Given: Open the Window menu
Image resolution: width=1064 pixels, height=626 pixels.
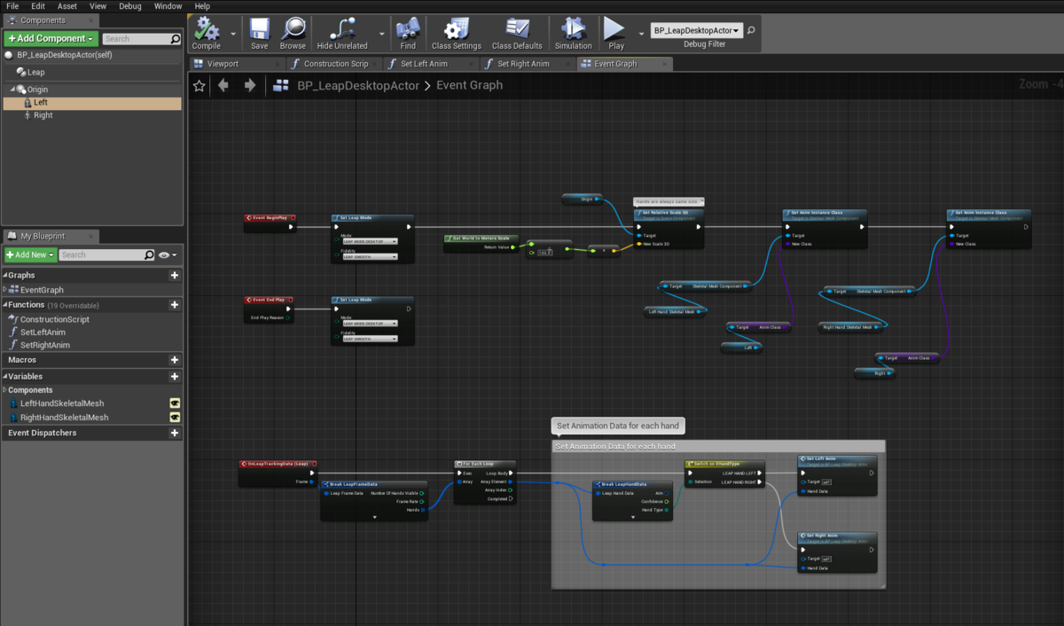Looking at the screenshot, I should click(x=168, y=6).
